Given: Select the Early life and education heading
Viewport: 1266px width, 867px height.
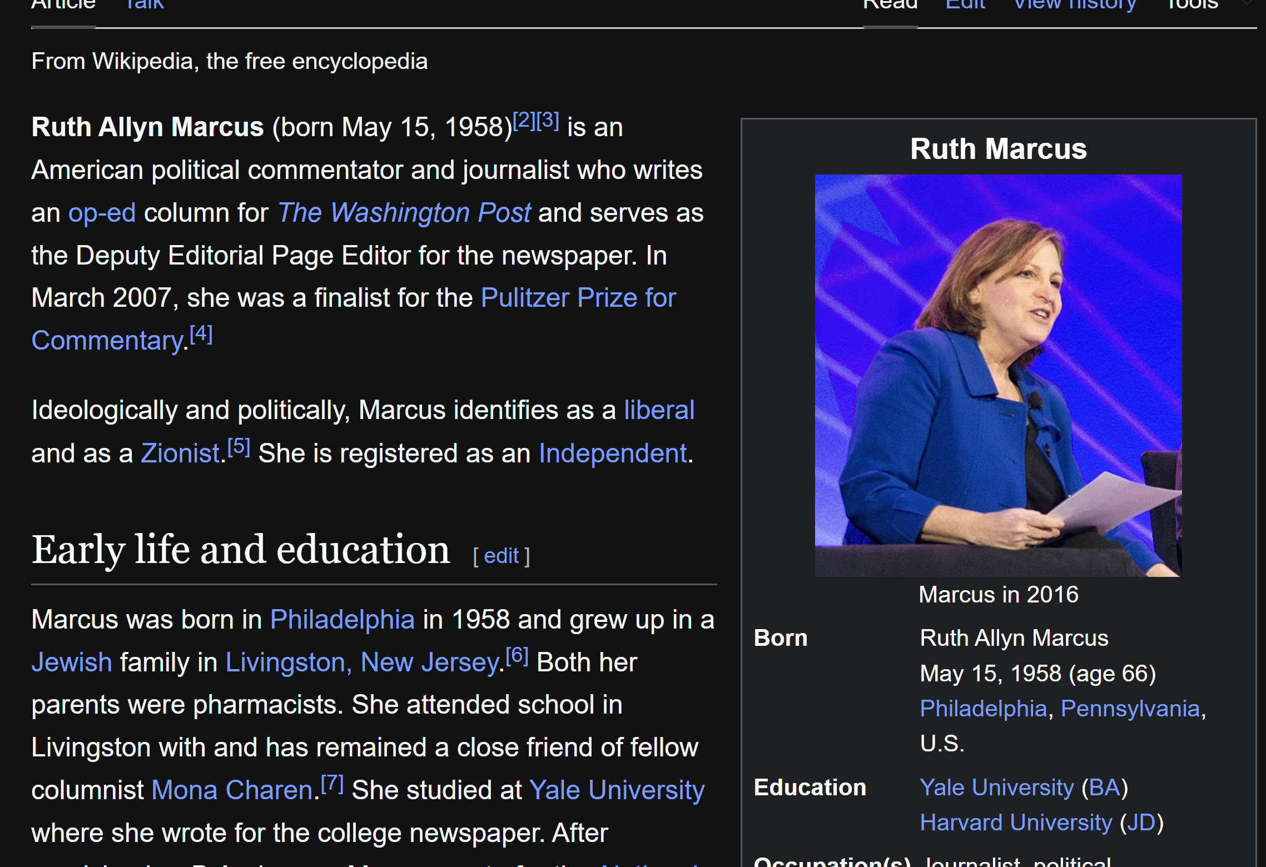Looking at the screenshot, I should (x=241, y=550).
